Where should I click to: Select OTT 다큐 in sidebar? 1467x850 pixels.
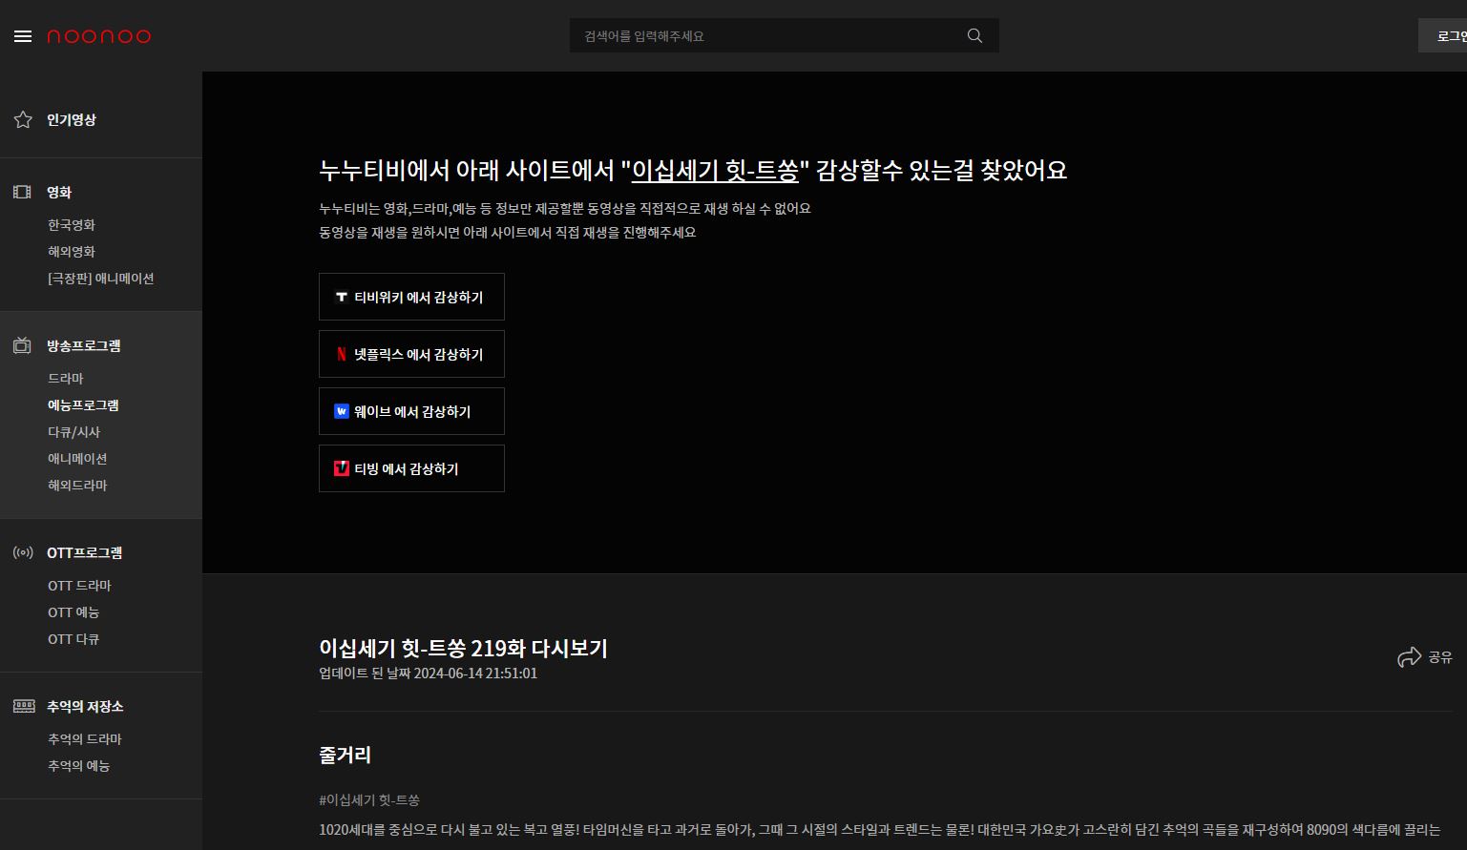point(73,638)
